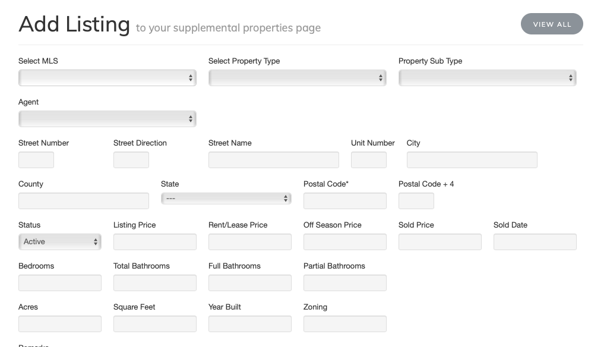Click the Year Built input

point(249,324)
